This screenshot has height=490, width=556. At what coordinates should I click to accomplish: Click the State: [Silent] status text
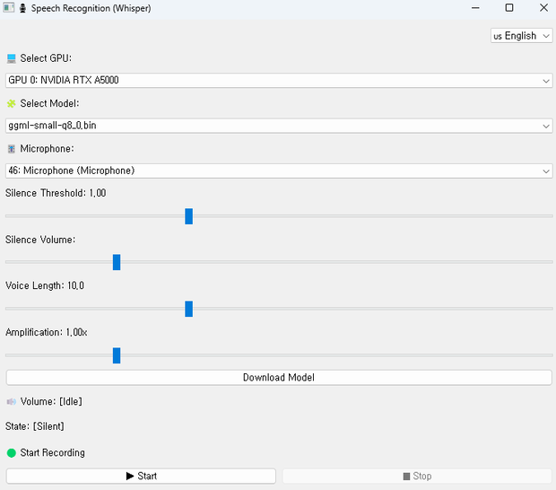(x=35, y=426)
